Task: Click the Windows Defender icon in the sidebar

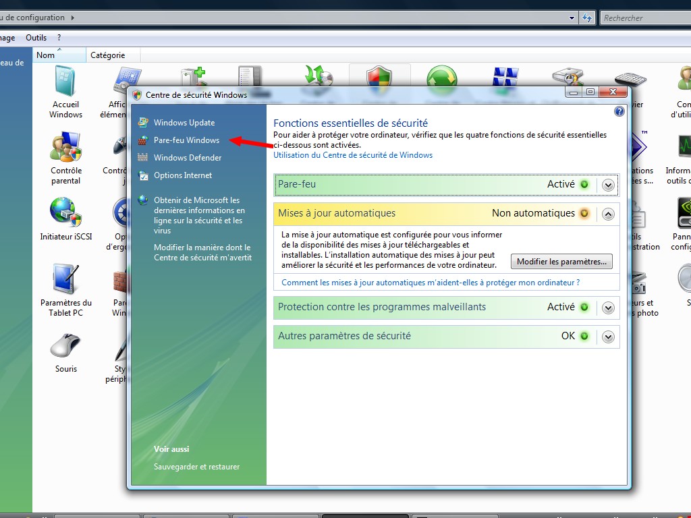Action: [143, 157]
